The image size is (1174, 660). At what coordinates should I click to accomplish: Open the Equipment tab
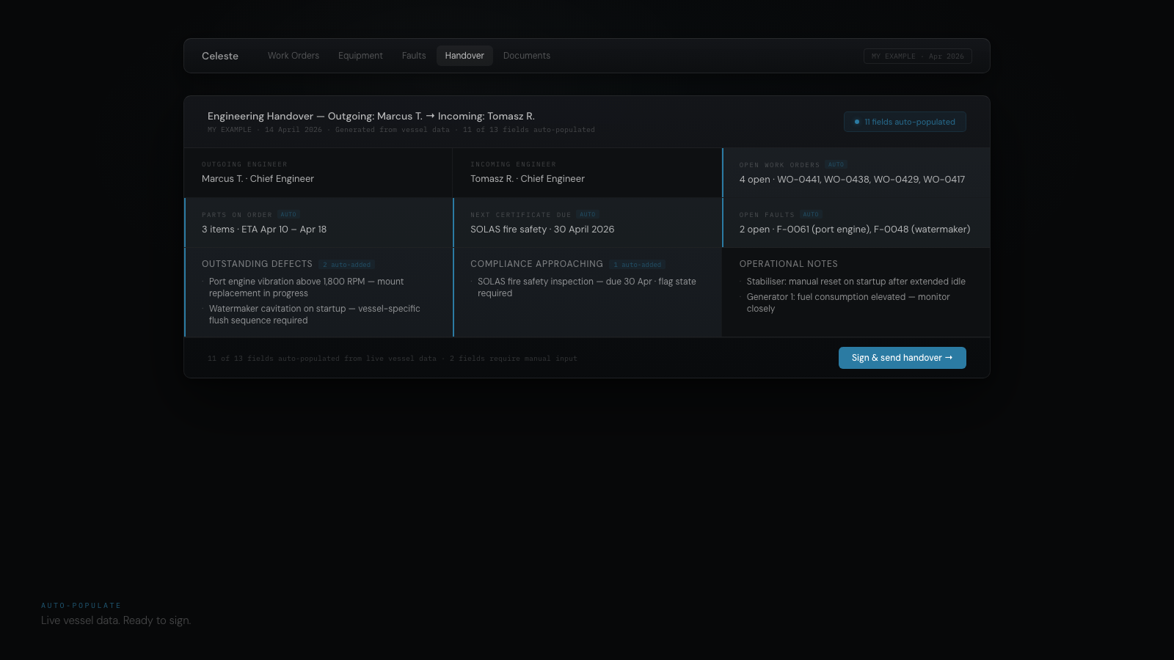[x=360, y=56]
